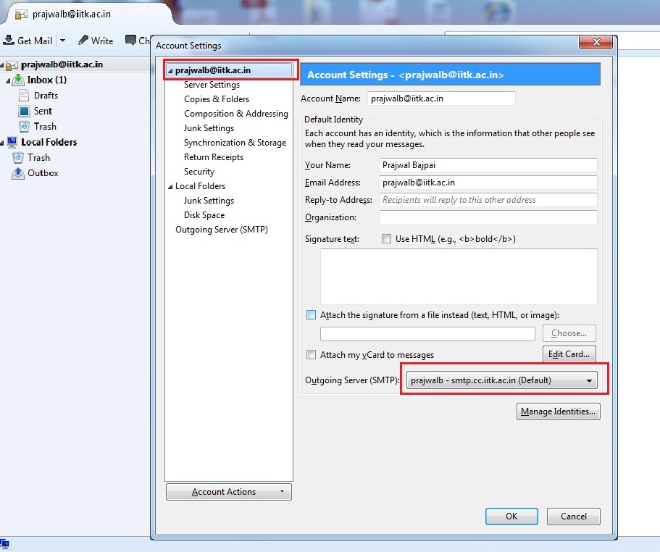
Task: Click the Get Mail download icon
Action: point(9,40)
